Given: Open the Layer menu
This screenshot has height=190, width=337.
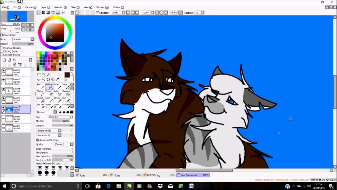Looking at the screenshot, I should [45, 7].
